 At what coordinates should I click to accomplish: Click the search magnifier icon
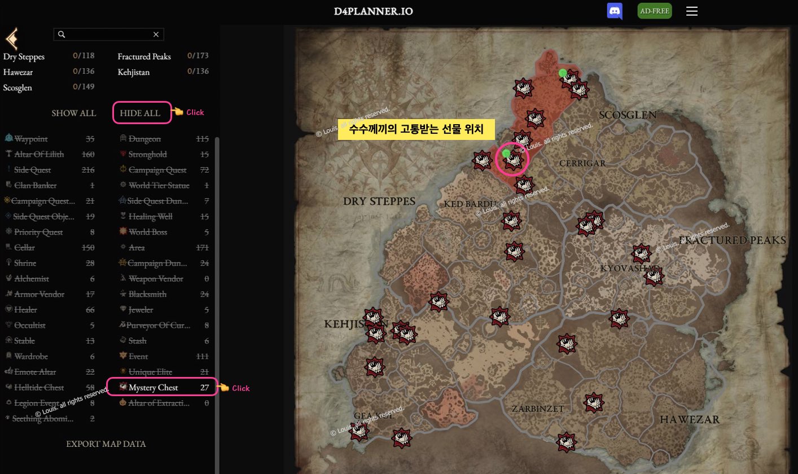62,34
